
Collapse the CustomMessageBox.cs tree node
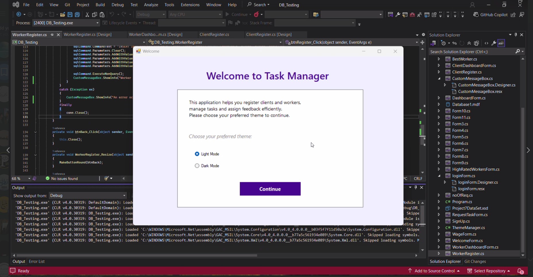pos(439,78)
